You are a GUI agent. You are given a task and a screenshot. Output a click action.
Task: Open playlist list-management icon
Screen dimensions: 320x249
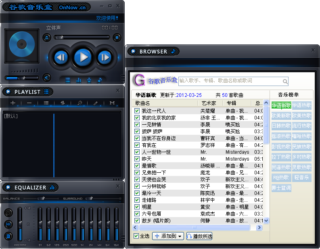point(46,103)
